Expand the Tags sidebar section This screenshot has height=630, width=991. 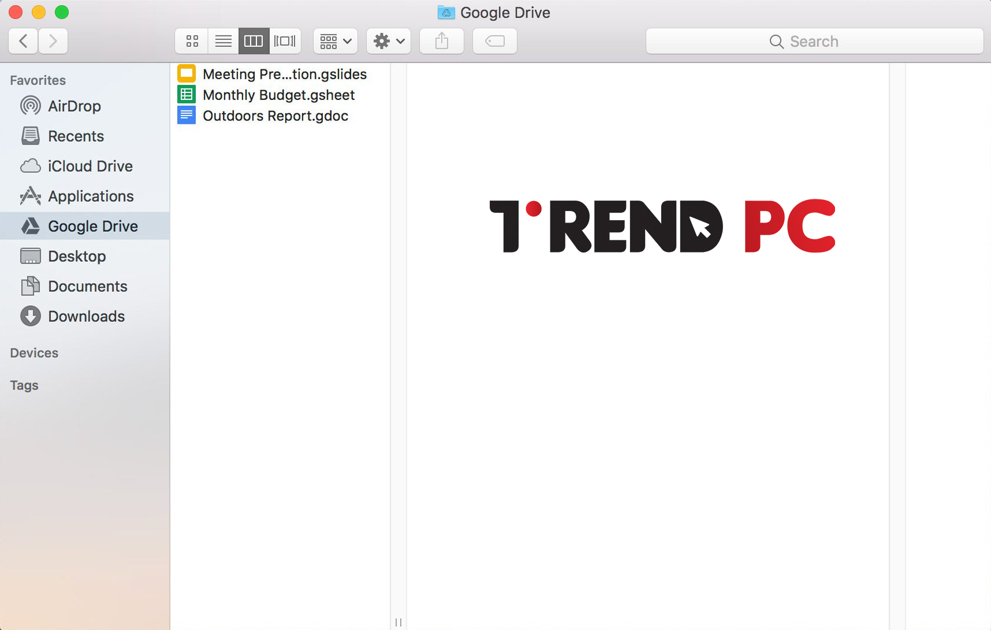click(x=24, y=386)
